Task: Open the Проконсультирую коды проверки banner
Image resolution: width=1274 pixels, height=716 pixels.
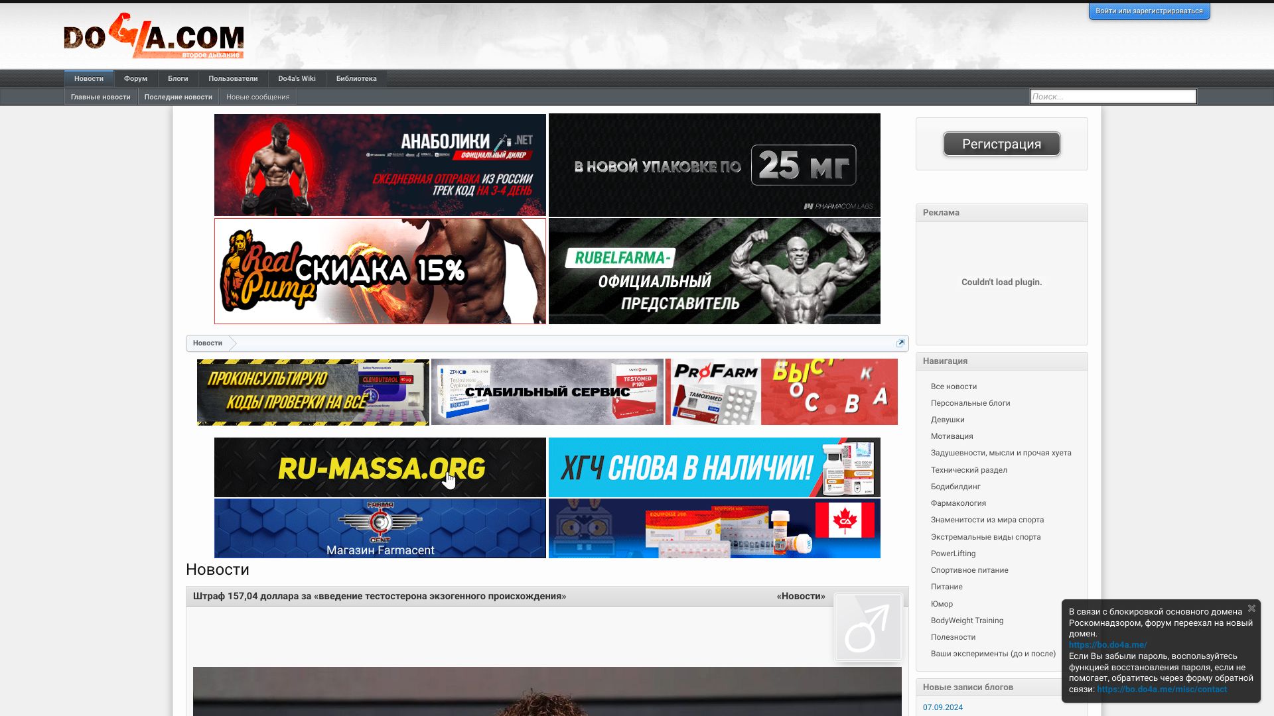Action: point(313,392)
